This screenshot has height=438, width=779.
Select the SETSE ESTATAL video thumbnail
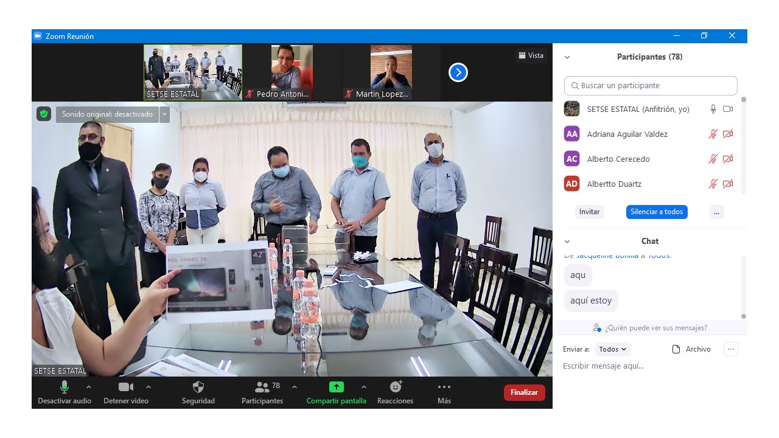[193, 72]
